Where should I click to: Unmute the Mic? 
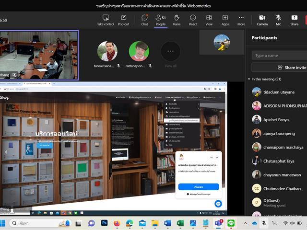(278, 20)
